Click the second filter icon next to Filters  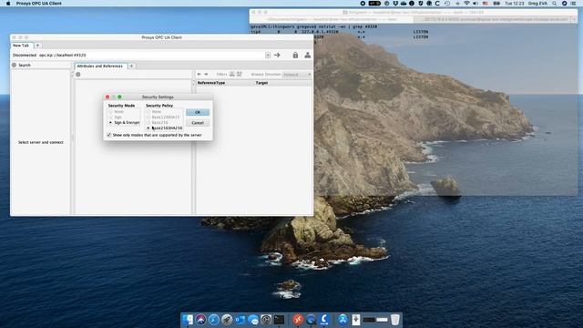(x=240, y=75)
